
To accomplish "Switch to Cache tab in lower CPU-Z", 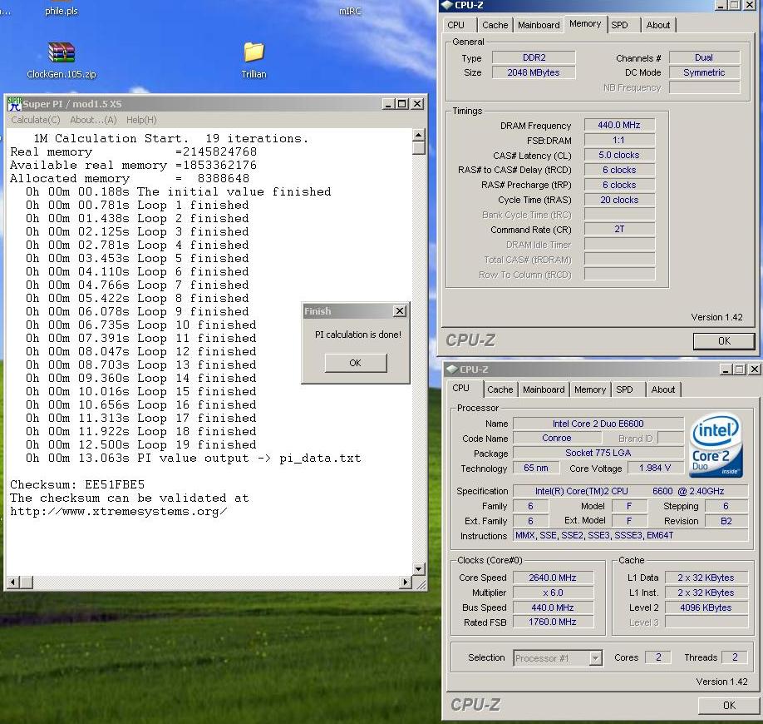I will tap(500, 389).
